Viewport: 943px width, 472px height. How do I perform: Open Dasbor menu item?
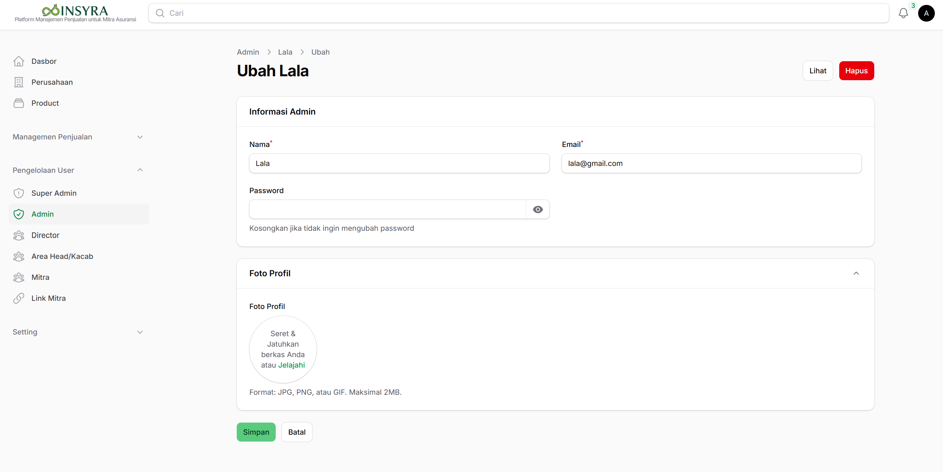tap(79, 61)
